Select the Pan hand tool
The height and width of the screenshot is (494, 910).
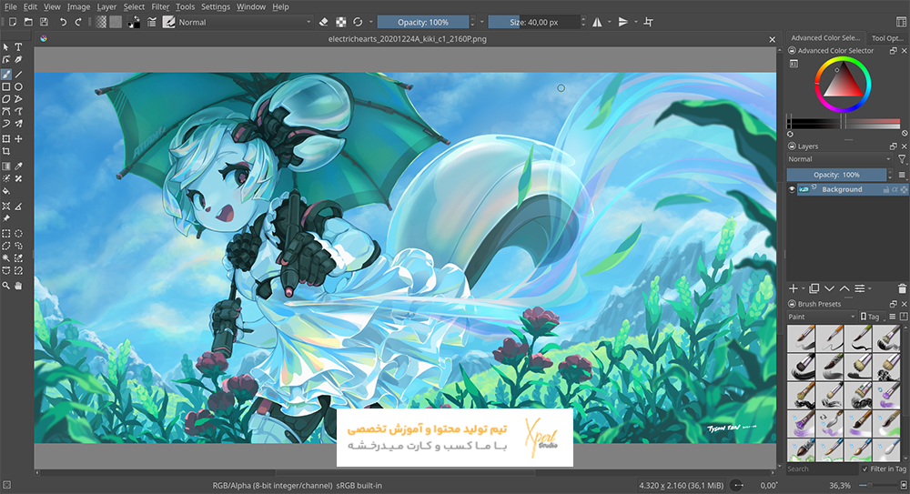point(18,286)
